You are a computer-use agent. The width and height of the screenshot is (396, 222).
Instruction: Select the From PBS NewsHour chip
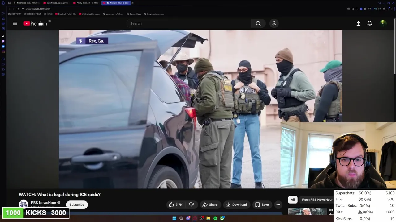click(x=317, y=199)
